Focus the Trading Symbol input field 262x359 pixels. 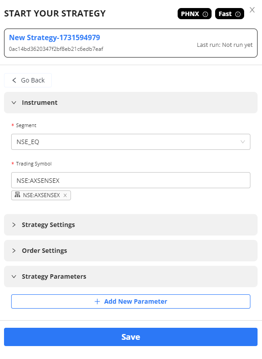[x=131, y=181]
